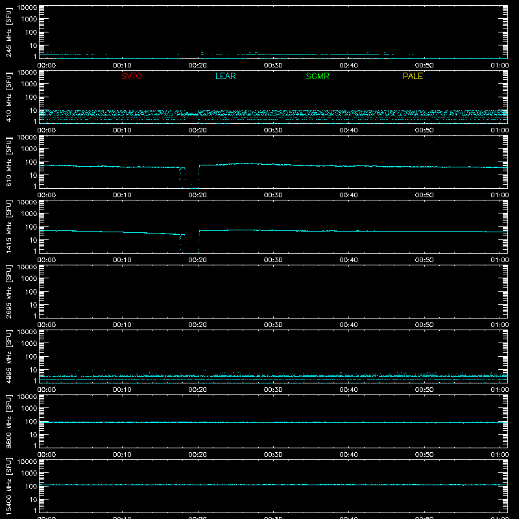The width and height of the screenshot is (519, 519).
Task: Click the 10000 y-axis value of 245 MHz plot
Action: pyautogui.click(x=27, y=7)
